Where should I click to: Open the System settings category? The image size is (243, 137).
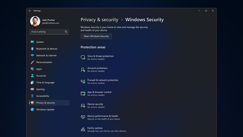pos(40,42)
